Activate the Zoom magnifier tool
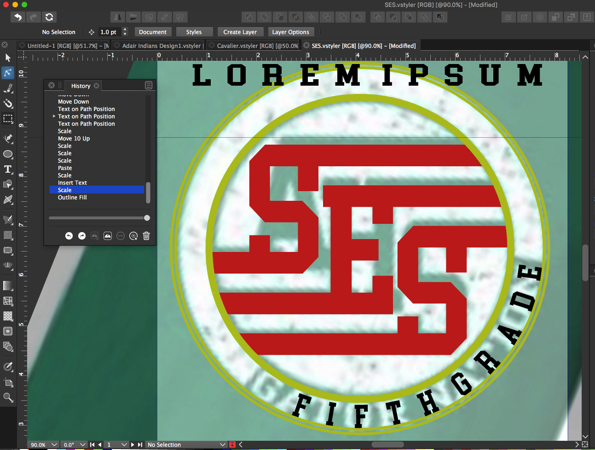This screenshot has height=450, width=595. (x=8, y=397)
